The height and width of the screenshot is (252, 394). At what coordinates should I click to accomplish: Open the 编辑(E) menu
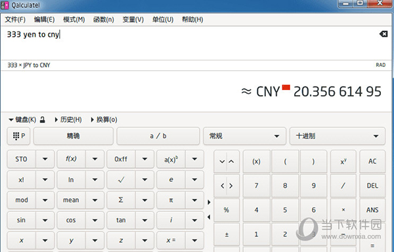44,20
